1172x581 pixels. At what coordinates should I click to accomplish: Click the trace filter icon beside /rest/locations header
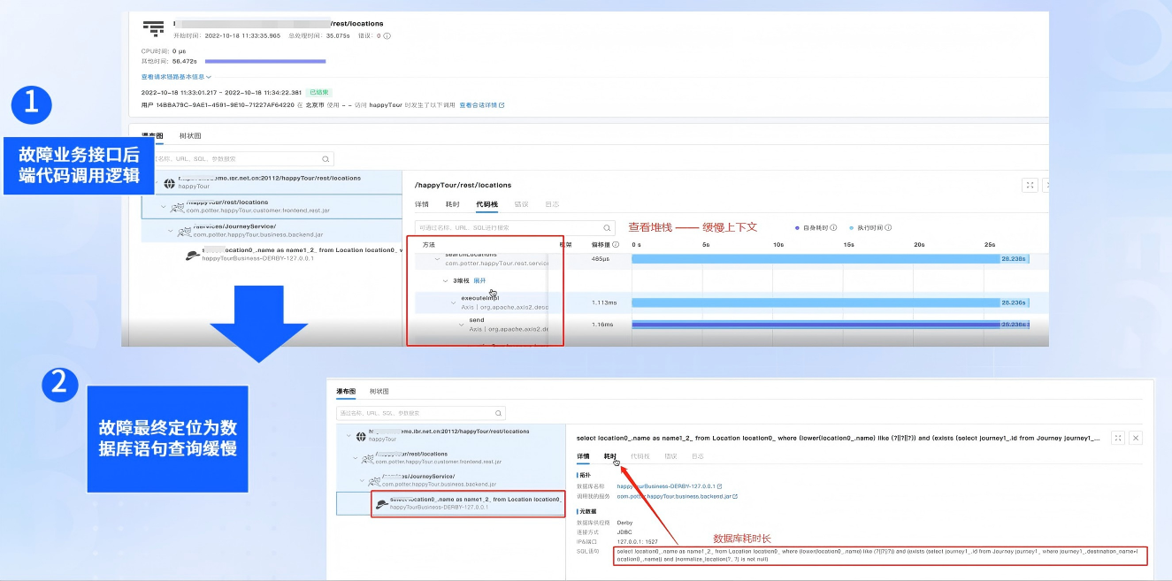click(154, 28)
